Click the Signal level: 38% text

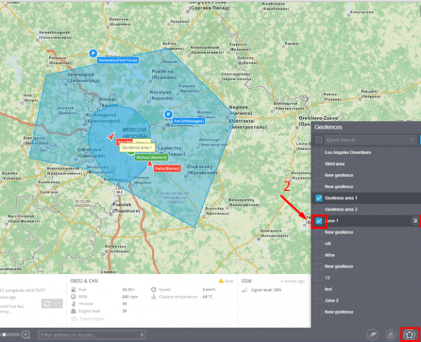coord(266,290)
